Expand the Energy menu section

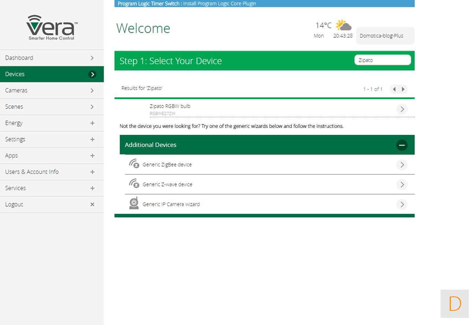92,123
